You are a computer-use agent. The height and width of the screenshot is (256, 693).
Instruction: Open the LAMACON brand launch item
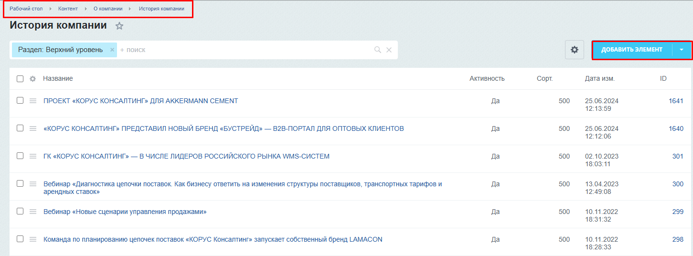pyautogui.click(x=213, y=239)
